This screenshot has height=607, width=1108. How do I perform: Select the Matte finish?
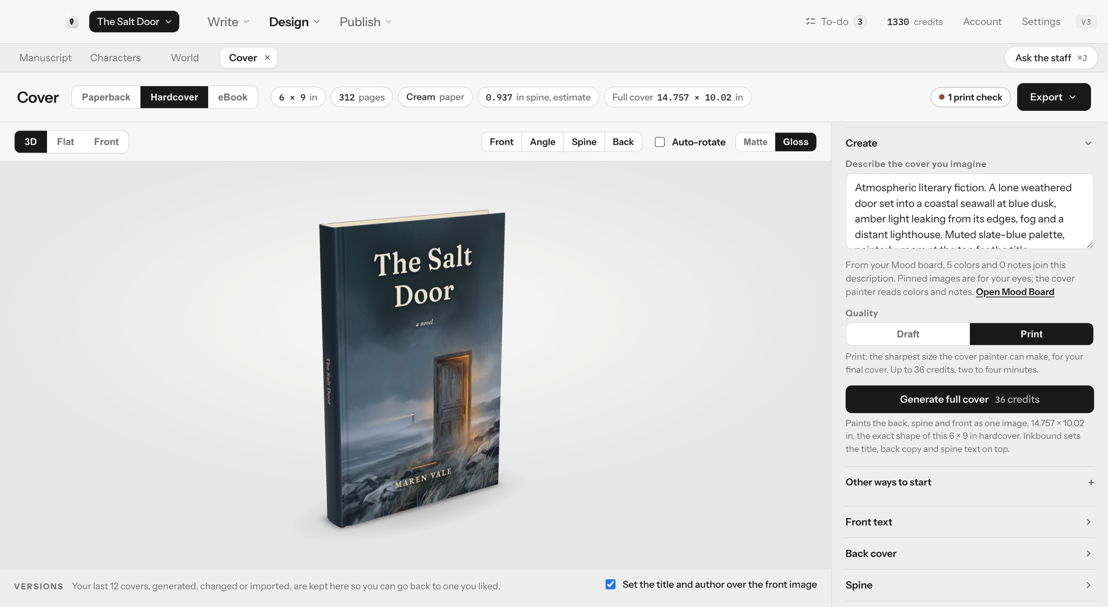click(755, 142)
